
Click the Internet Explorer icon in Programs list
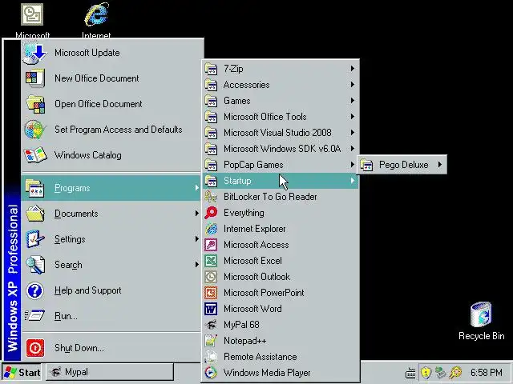[211, 229]
